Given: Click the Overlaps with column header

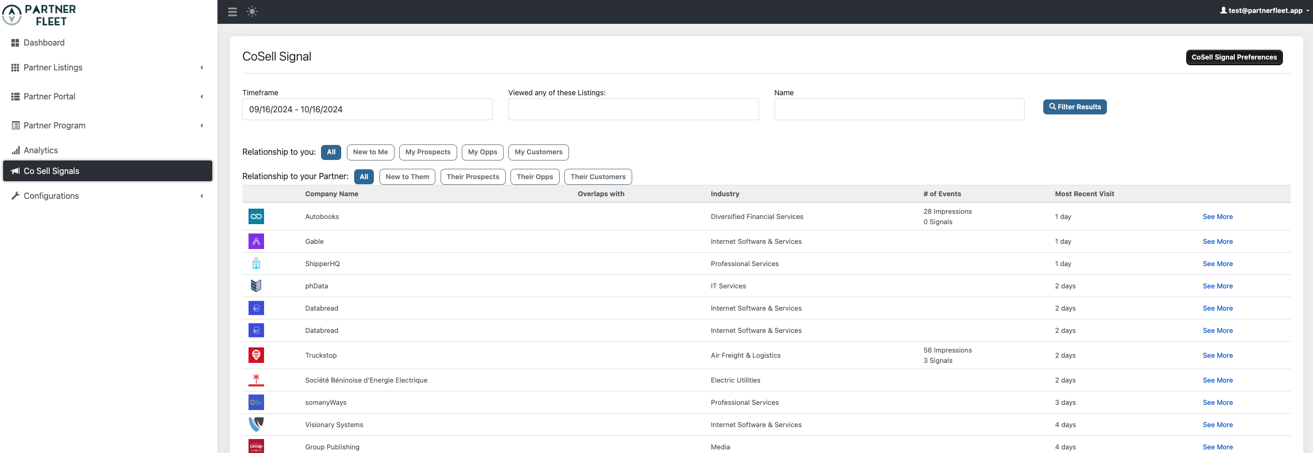Looking at the screenshot, I should coord(601,194).
